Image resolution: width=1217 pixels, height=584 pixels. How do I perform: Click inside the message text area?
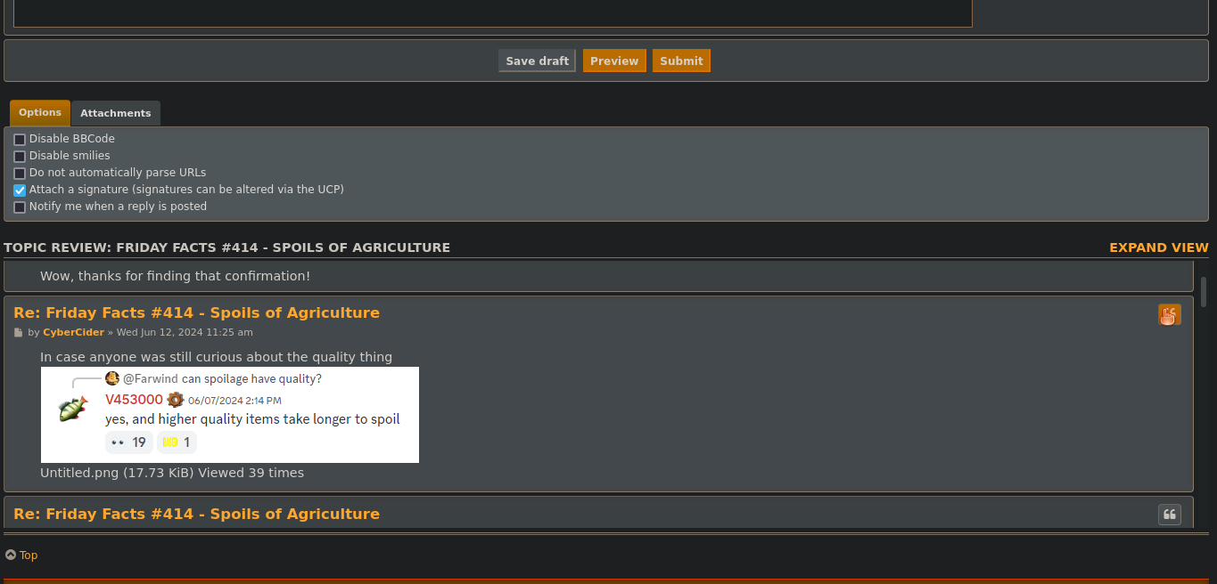492,12
